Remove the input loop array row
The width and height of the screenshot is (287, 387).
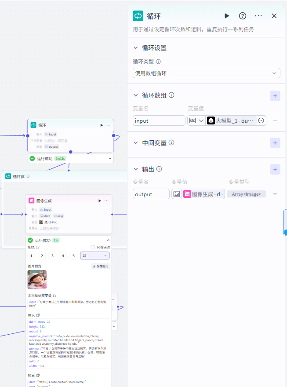pyautogui.click(x=275, y=120)
